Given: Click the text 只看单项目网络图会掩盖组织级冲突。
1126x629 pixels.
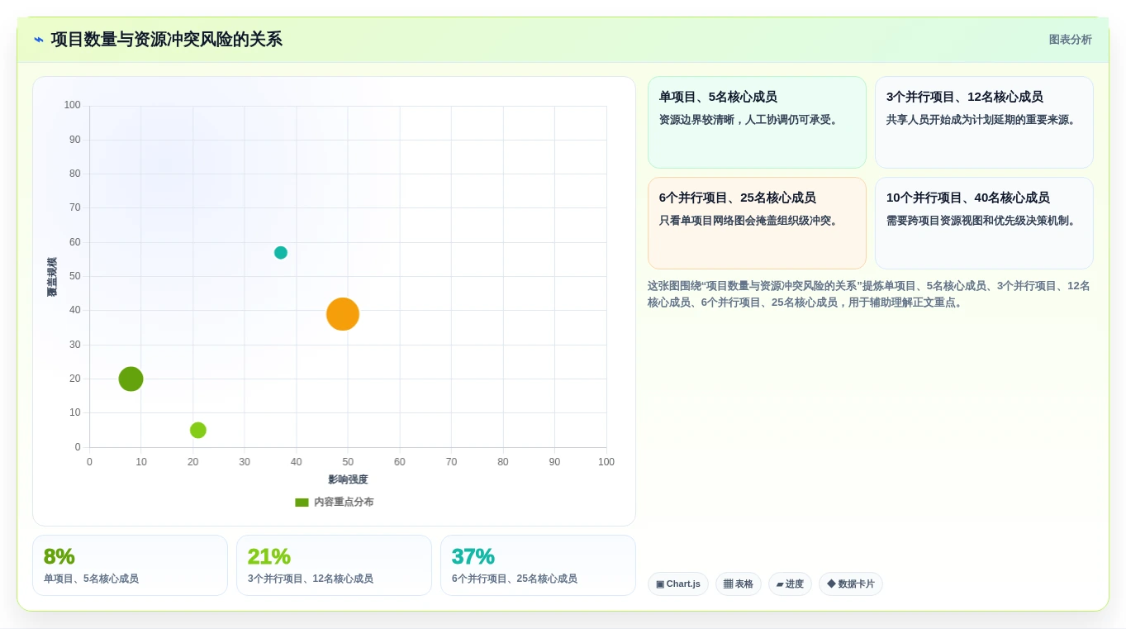Looking at the screenshot, I should tap(750, 221).
